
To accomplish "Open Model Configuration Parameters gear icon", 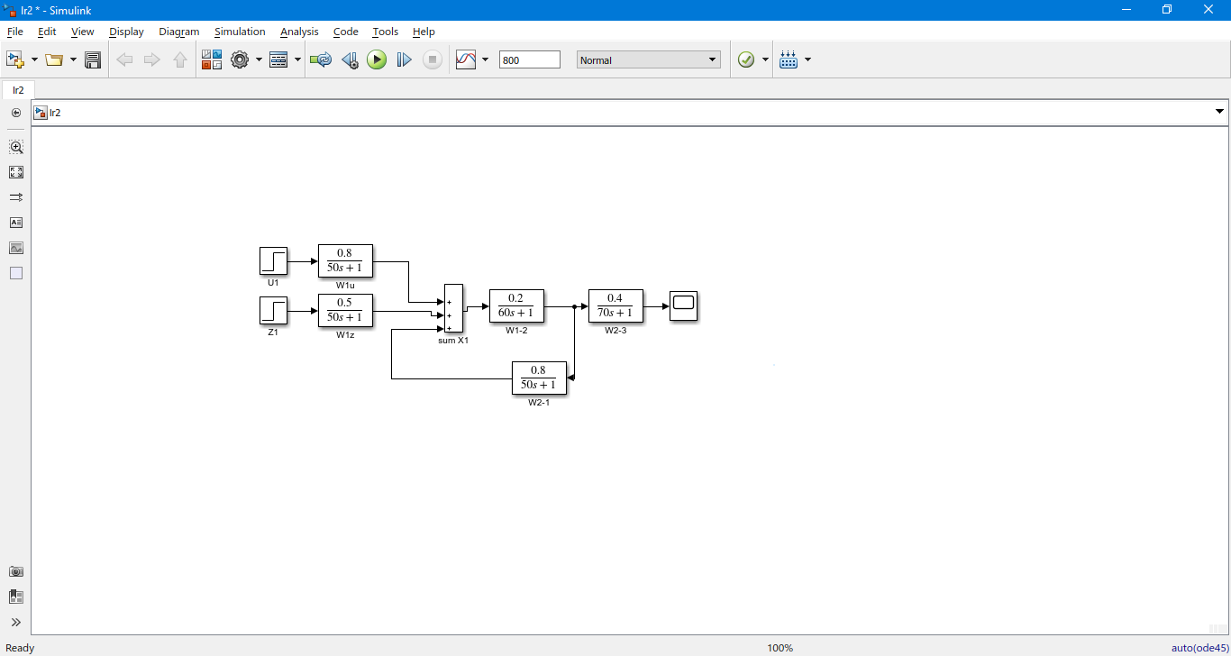I will [240, 60].
